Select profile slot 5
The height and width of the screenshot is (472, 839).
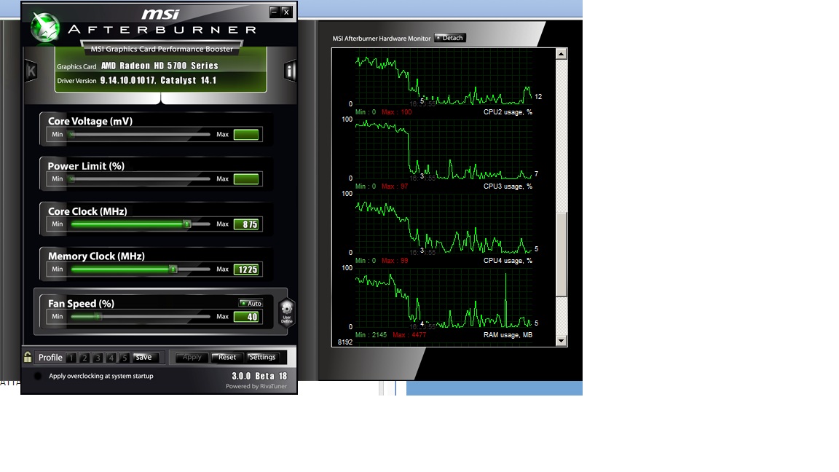tap(124, 358)
